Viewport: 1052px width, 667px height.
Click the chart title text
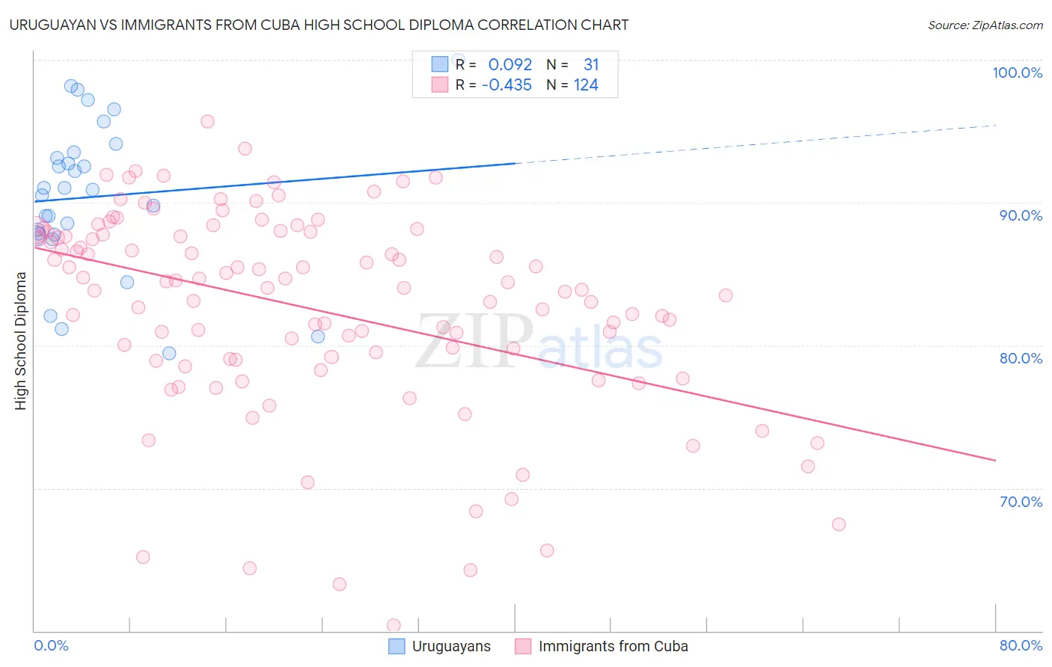(319, 25)
